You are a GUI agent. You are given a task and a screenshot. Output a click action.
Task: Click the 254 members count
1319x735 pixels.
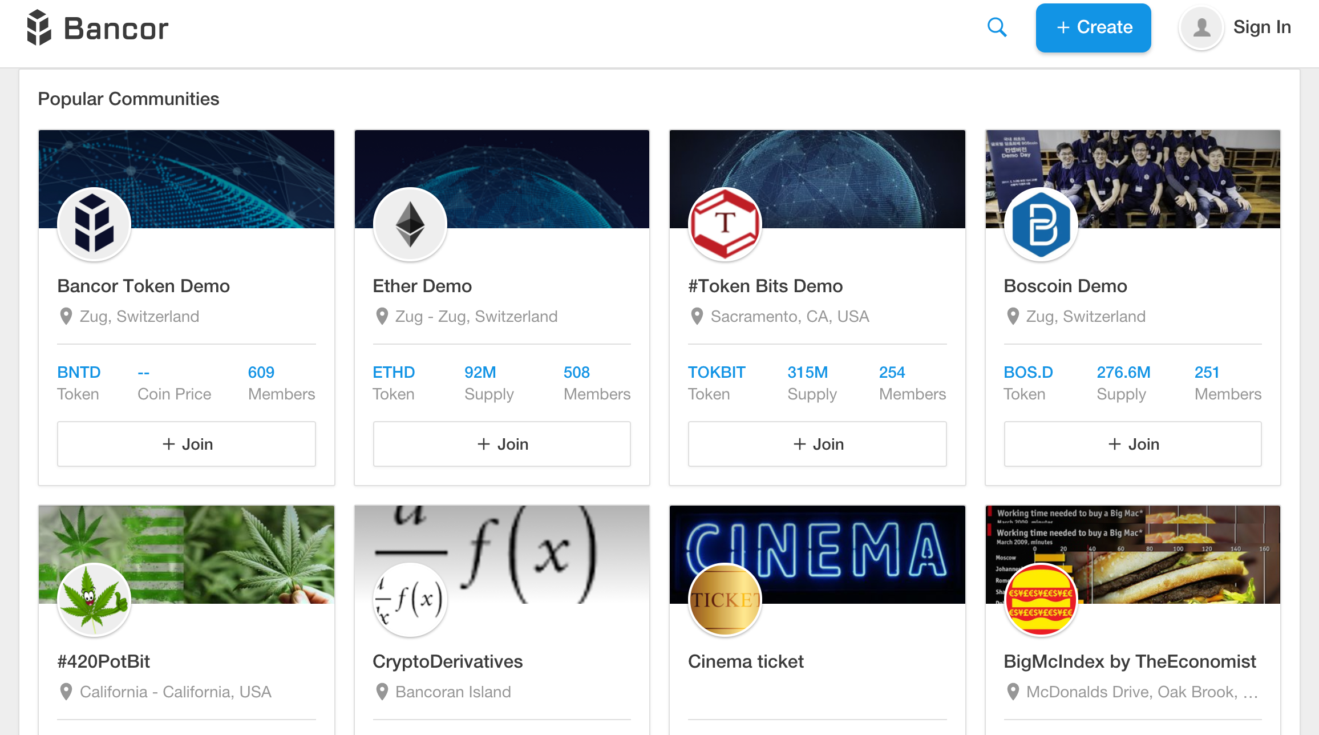click(x=892, y=373)
